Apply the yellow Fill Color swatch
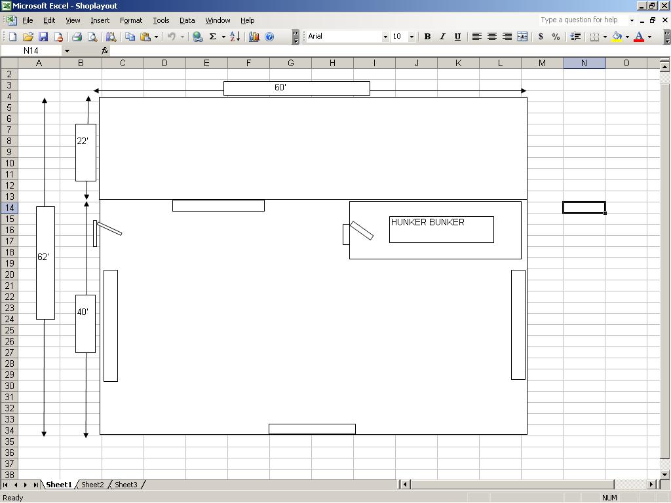 [x=617, y=37]
